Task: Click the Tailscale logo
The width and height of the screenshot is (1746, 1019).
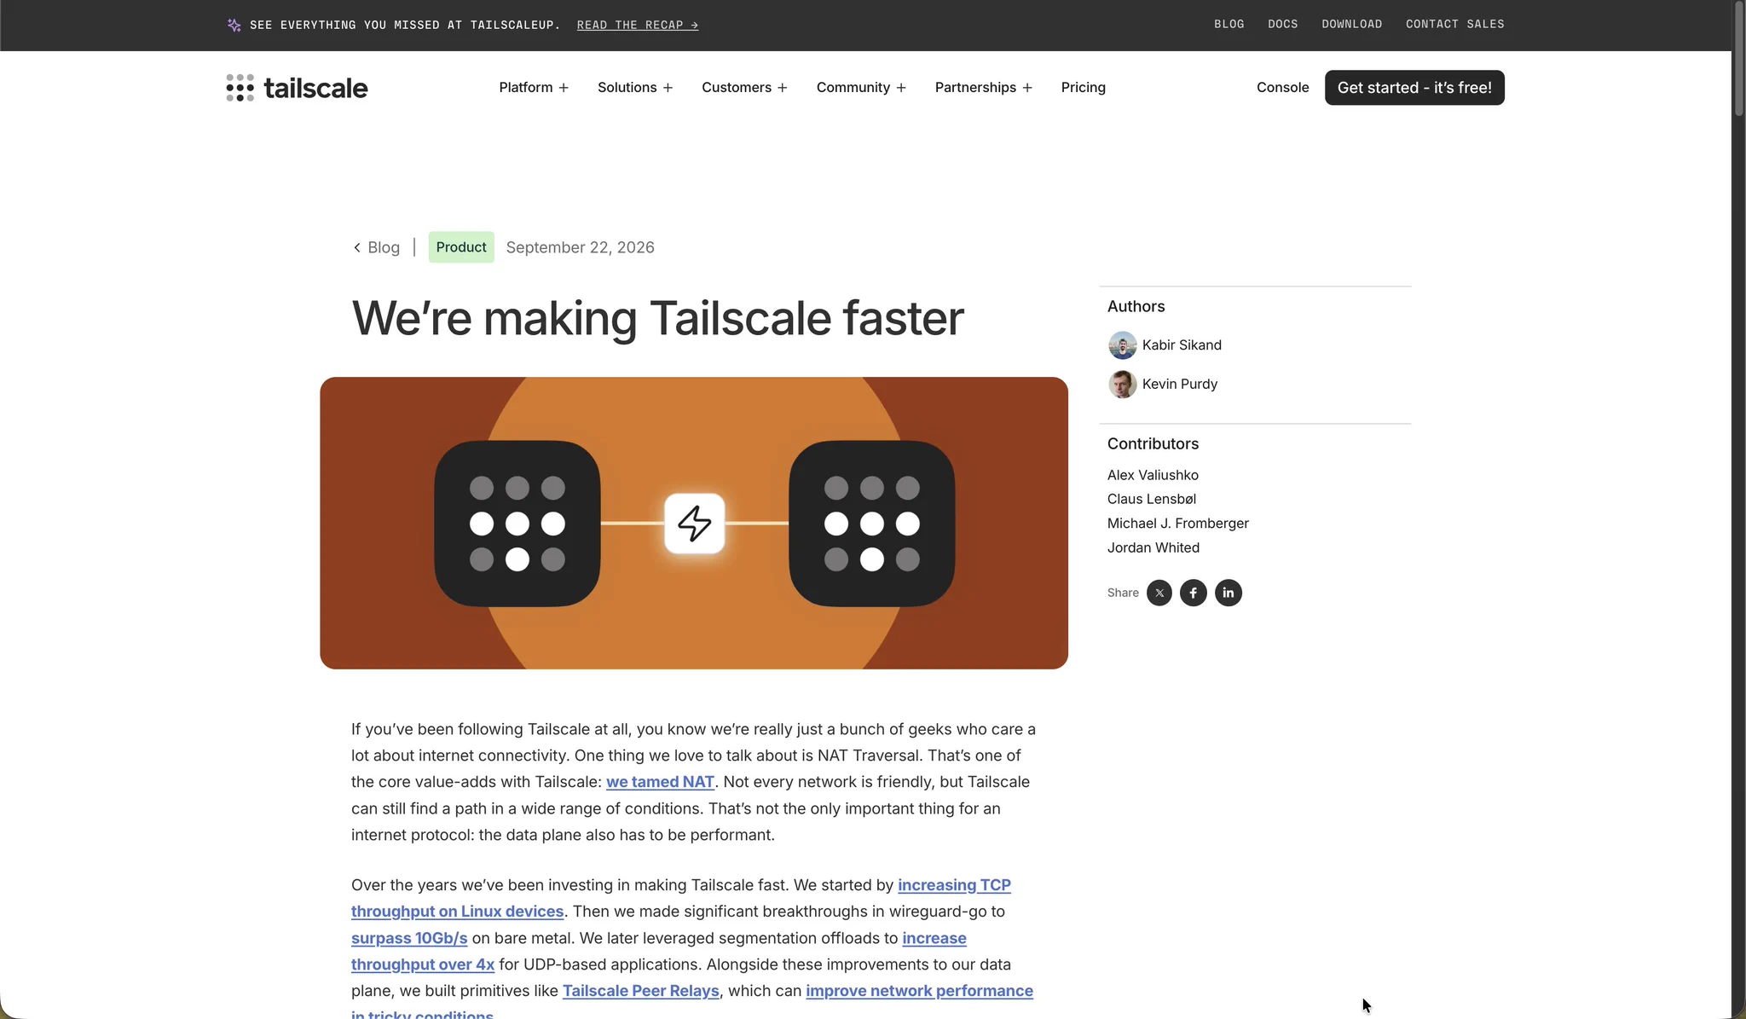Action: pos(297,88)
